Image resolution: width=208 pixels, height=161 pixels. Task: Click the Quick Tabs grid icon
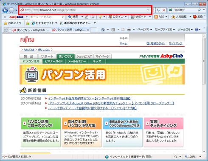tap(6, 30)
